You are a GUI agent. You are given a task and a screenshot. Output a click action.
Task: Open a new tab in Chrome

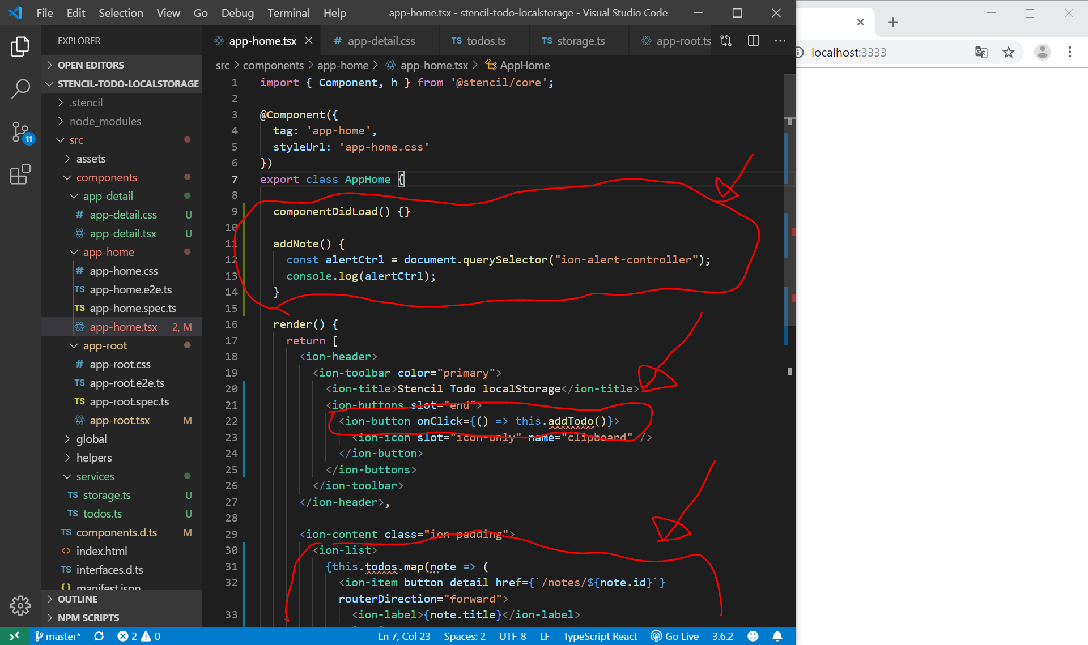point(893,22)
